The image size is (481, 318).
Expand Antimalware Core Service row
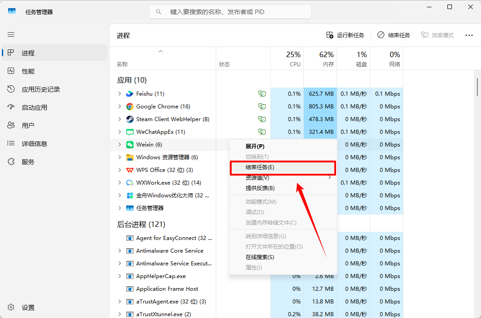(x=119, y=250)
